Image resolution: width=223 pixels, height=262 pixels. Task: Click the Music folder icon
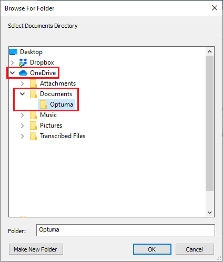(x=33, y=115)
